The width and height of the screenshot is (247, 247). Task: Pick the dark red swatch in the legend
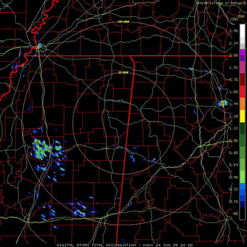click(x=242, y=80)
